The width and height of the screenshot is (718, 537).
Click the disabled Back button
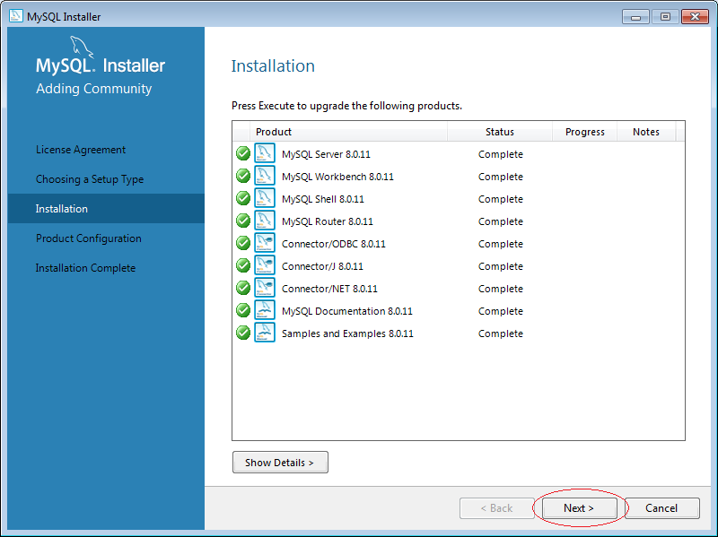click(497, 508)
